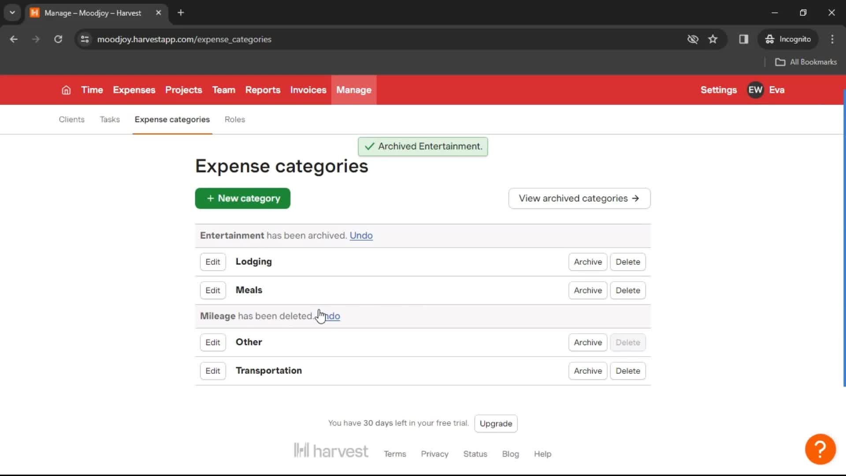Click the browser back navigation icon
Screen dimensions: 846x476
coord(14,39)
